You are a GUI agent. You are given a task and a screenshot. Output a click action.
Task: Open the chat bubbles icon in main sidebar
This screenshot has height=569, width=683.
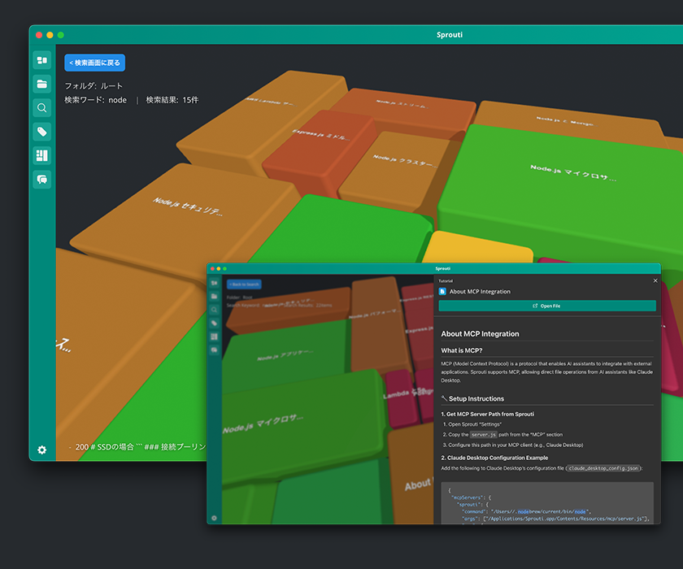tap(41, 180)
